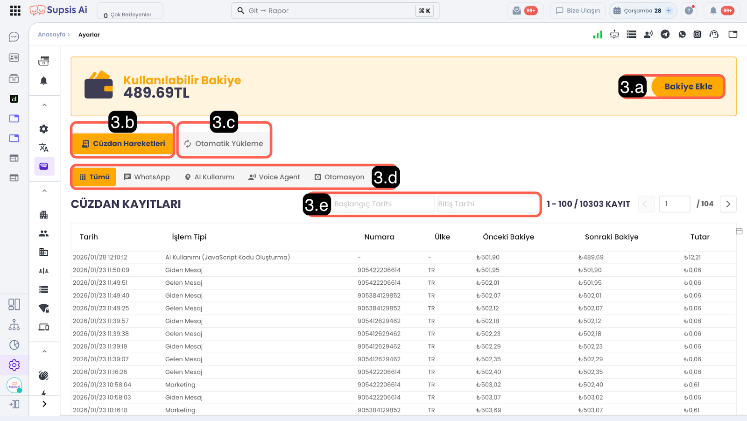The image size is (747, 421).
Task: Switch to Otomatik Yükleme tab
Action: [224, 144]
